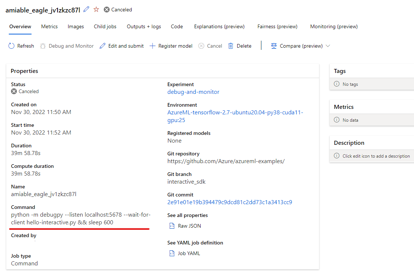The height and width of the screenshot is (276, 414).
Task: Expand the Compare (preview) dropdown chevron
Action: pos(328,46)
